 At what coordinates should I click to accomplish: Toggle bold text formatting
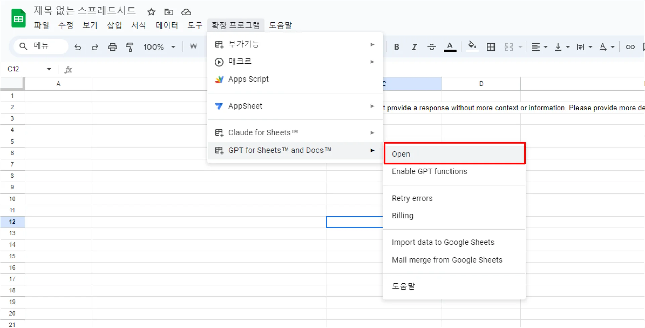(396, 47)
